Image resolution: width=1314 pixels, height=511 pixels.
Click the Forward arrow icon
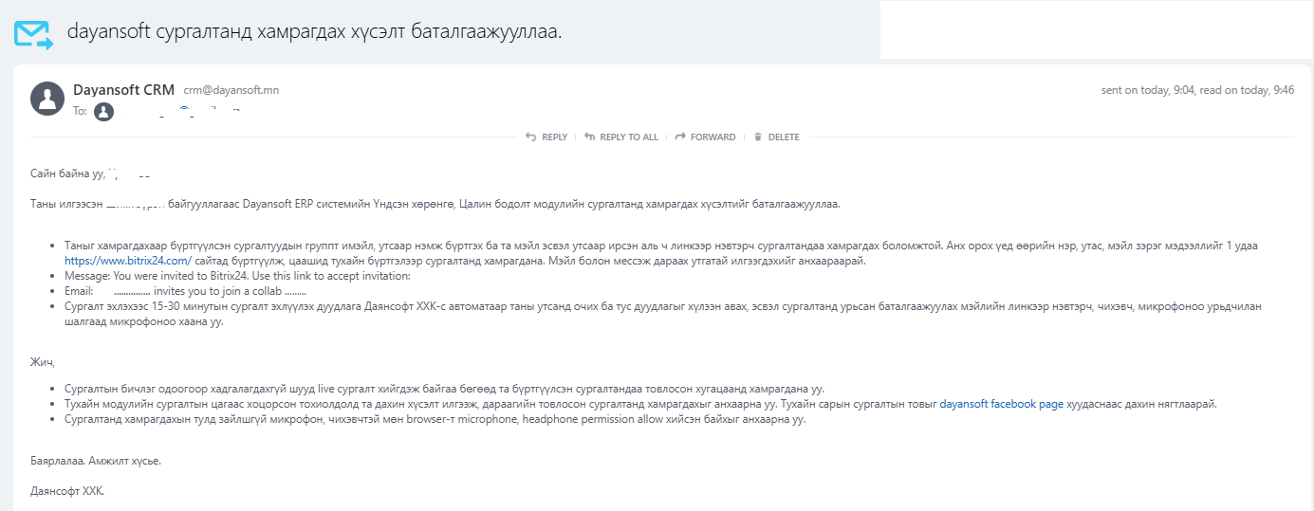(679, 137)
